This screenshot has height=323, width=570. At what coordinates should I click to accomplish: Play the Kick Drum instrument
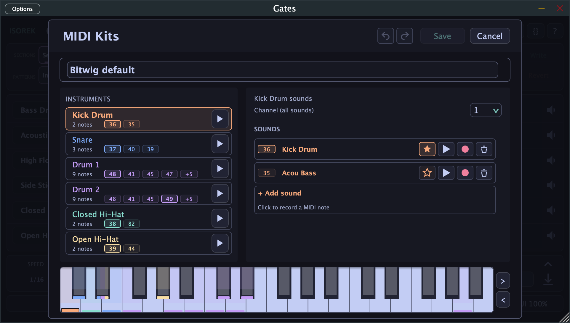pyautogui.click(x=220, y=119)
